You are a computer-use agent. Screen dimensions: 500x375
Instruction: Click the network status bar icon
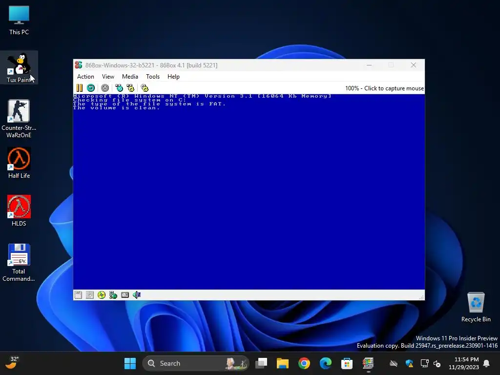pos(113,295)
